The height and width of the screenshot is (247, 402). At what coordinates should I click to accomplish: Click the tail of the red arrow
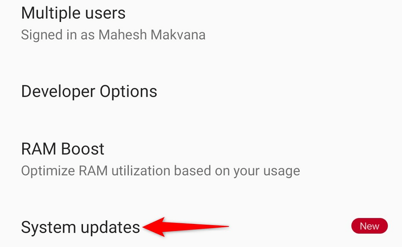(215, 226)
